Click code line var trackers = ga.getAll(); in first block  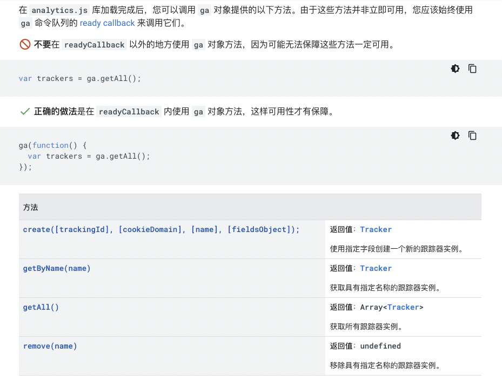(x=80, y=79)
